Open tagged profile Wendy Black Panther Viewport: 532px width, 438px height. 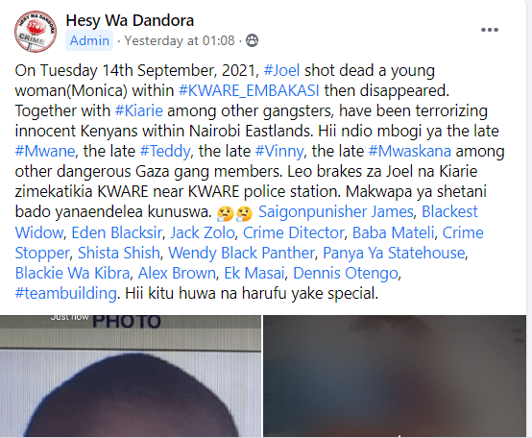click(x=241, y=253)
